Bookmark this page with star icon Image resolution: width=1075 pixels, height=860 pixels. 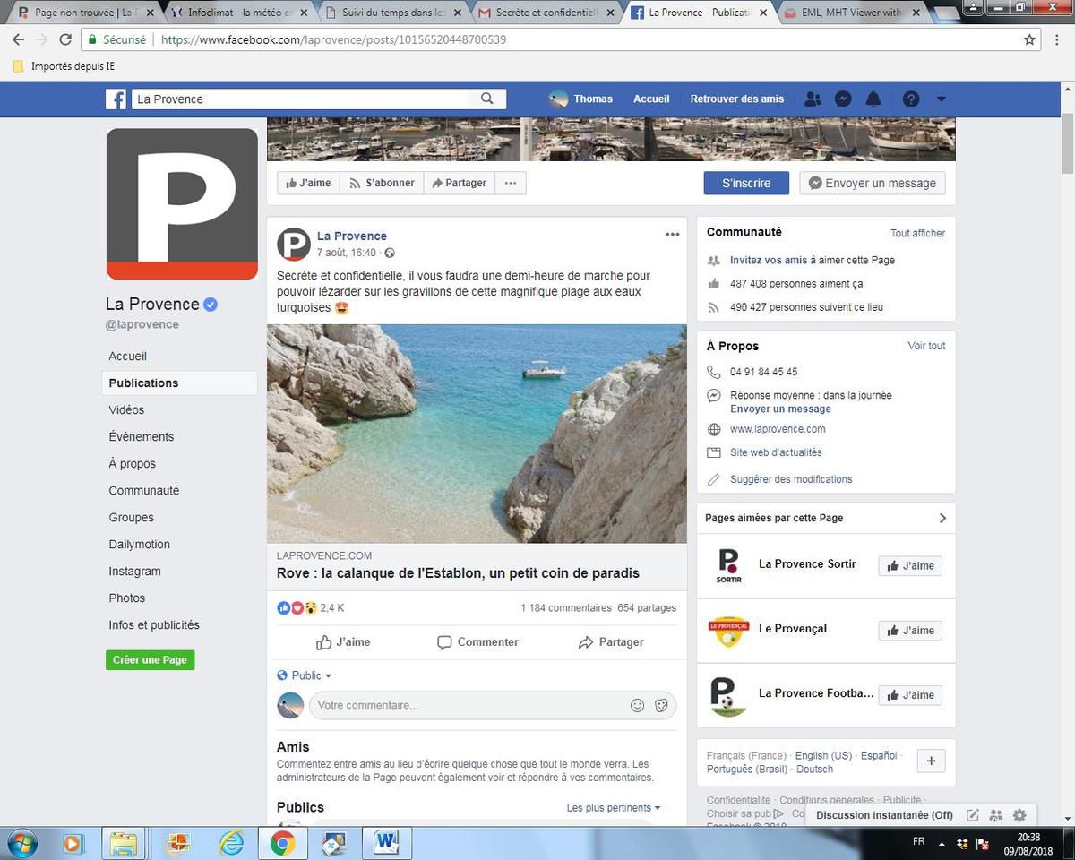pyautogui.click(x=1030, y=39)
